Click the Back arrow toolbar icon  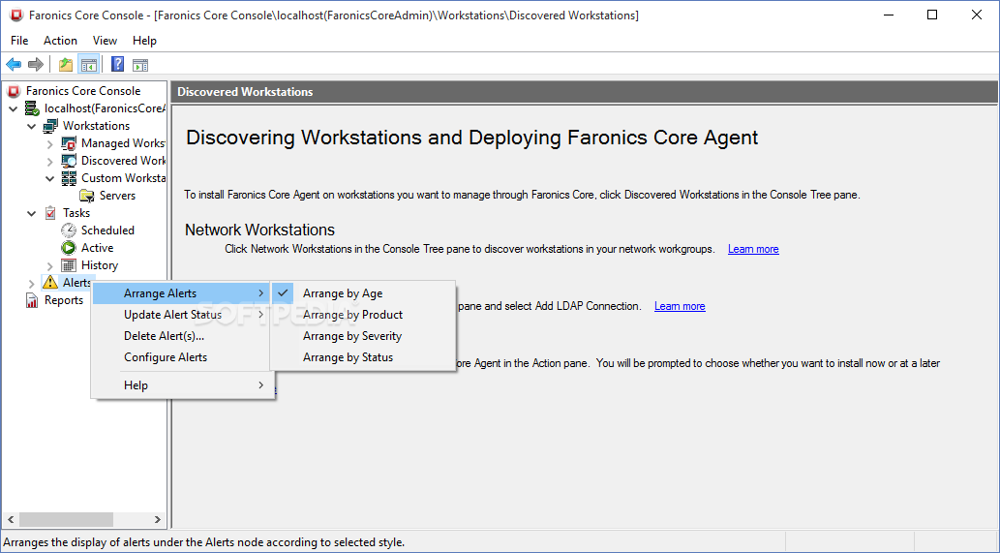click(x=14, y=65)
